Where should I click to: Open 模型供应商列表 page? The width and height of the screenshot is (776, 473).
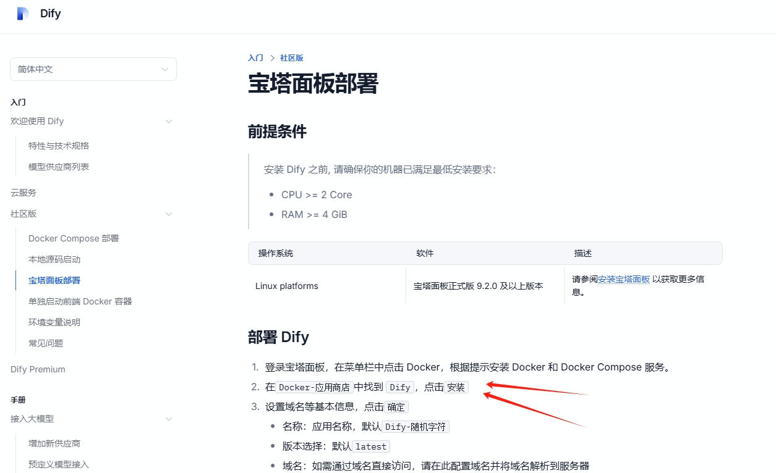coord(59,167)
